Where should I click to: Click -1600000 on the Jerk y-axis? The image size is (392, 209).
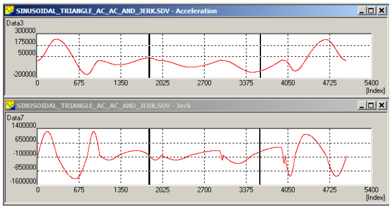point(22,181)
